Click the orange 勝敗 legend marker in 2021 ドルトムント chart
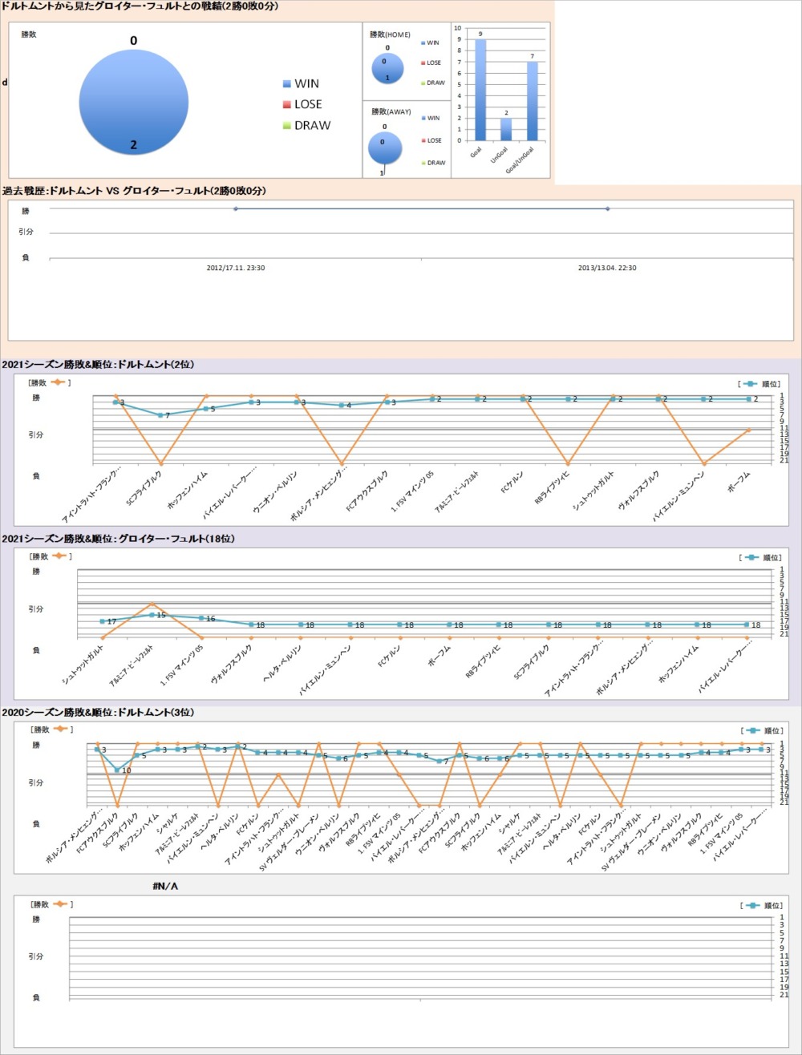Viewport: 802px width, 1055px height. (58, 382)
